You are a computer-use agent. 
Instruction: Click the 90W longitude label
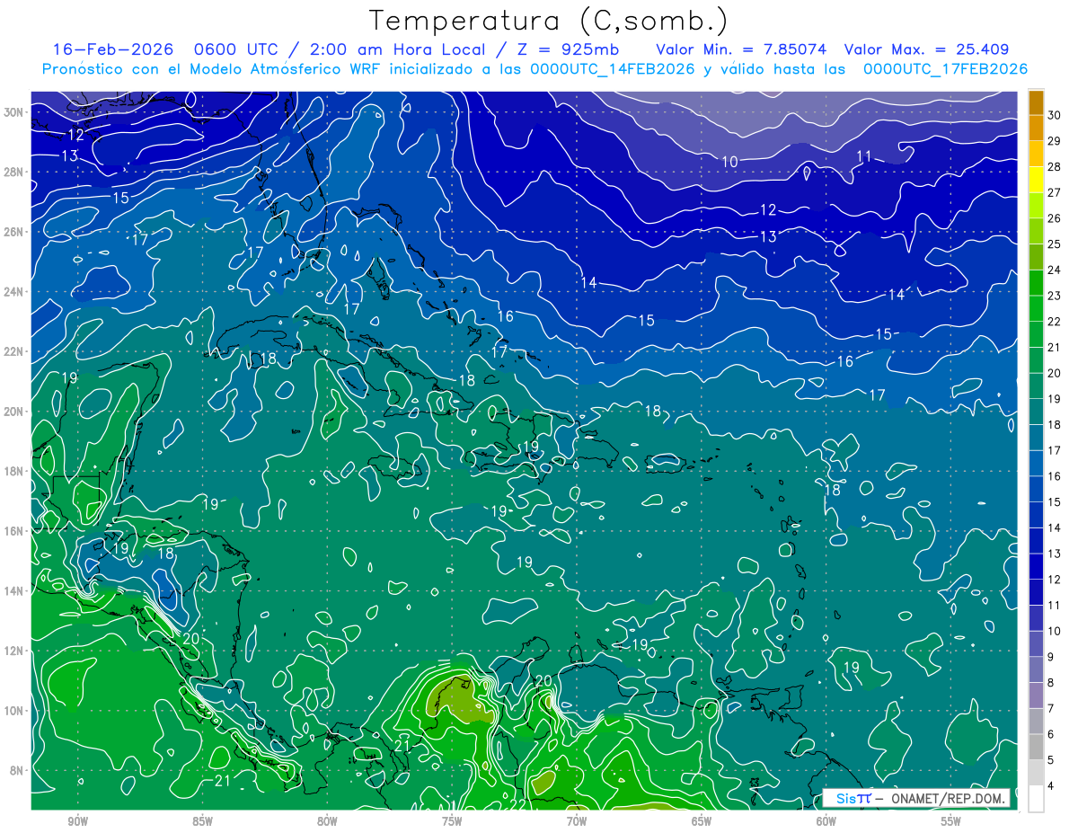(x=77, y=821)
